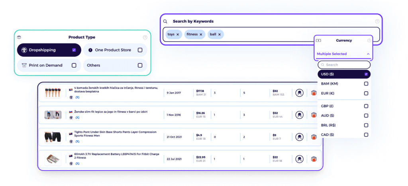Screen dimensions: 408x186
Task: Open the '4 komada ženskih kratkih hlačica' product title
Action: pyautogui.click(x=116, y=90)
